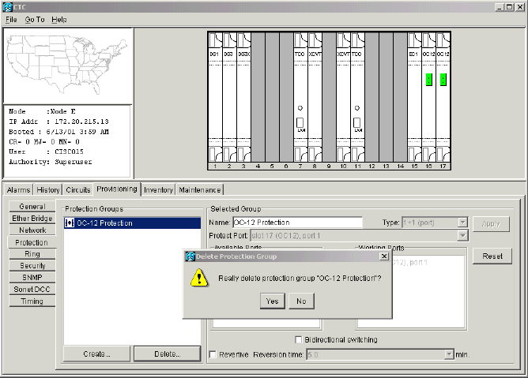Click LAN port on slot 11 TCC card
528x378 pixels.
pos(357,122)
